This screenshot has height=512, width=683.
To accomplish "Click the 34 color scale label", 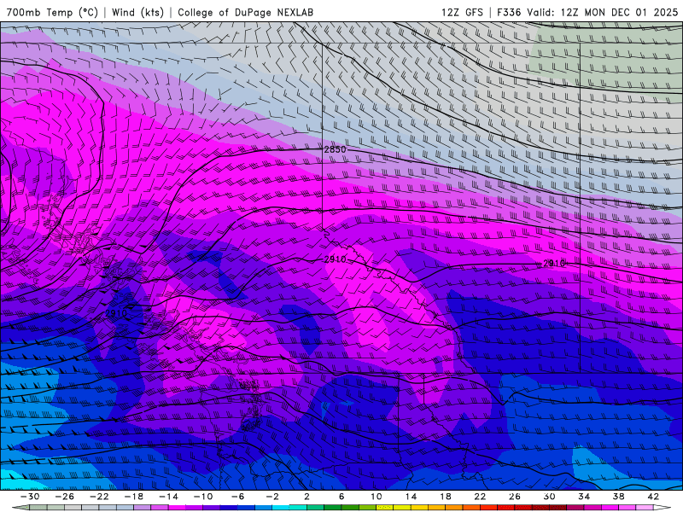I will pyautogui.click(x=584, y=497).
